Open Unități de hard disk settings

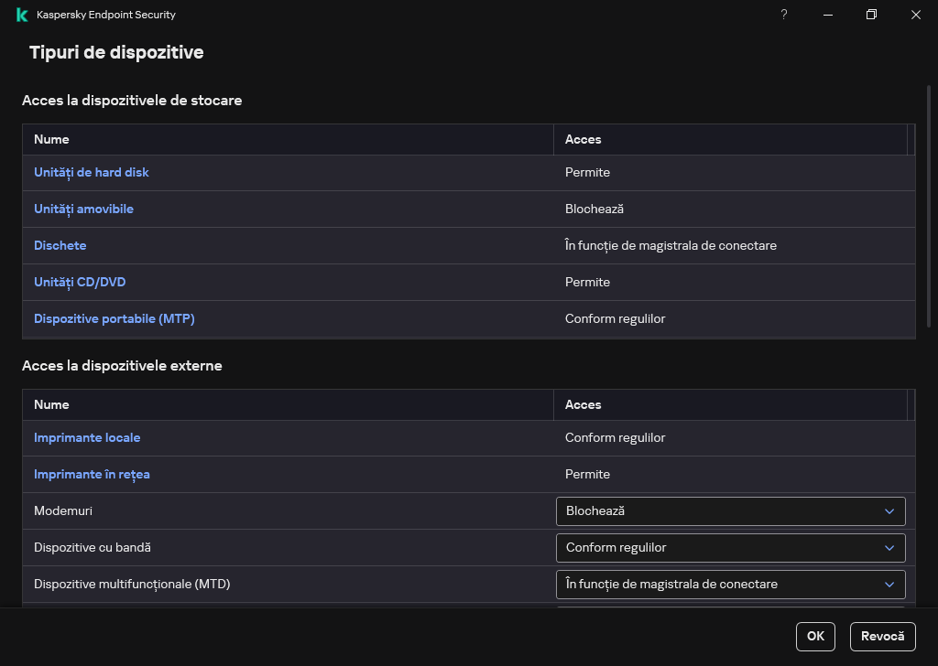tap(92, 172)
